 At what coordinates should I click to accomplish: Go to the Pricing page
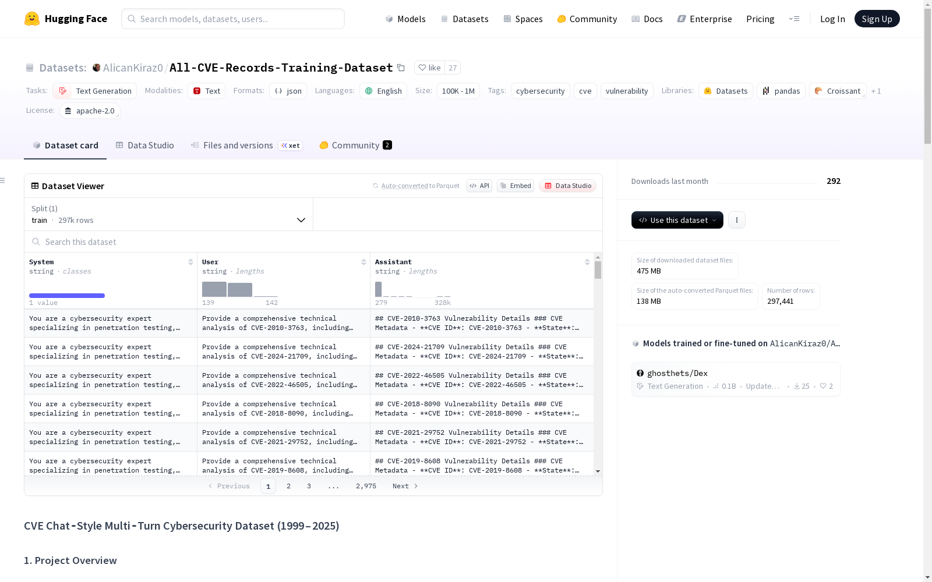coord(760,19)
